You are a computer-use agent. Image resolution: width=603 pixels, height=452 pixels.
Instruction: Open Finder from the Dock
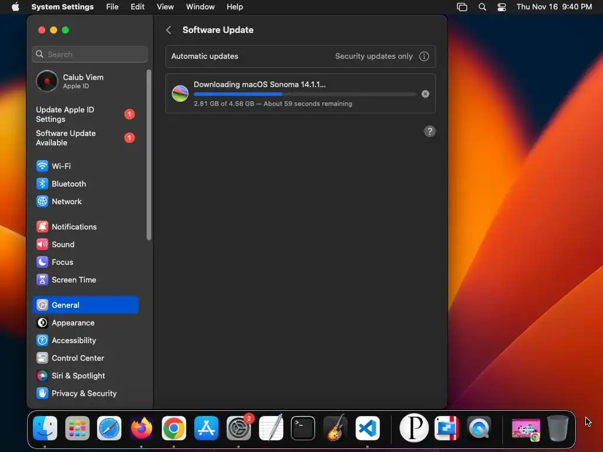tap(45, 428)
